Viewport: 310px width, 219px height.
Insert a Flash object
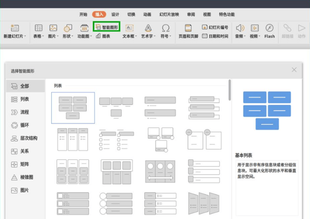270,31
